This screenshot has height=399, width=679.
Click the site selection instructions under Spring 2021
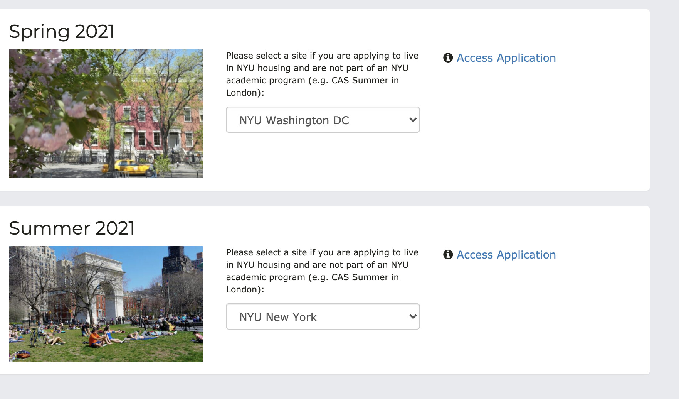click(322, 74)
